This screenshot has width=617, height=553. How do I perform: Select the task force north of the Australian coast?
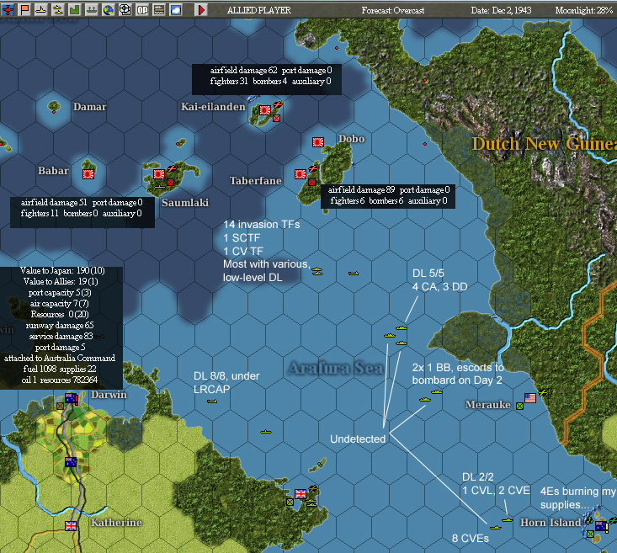pos(266,432)
